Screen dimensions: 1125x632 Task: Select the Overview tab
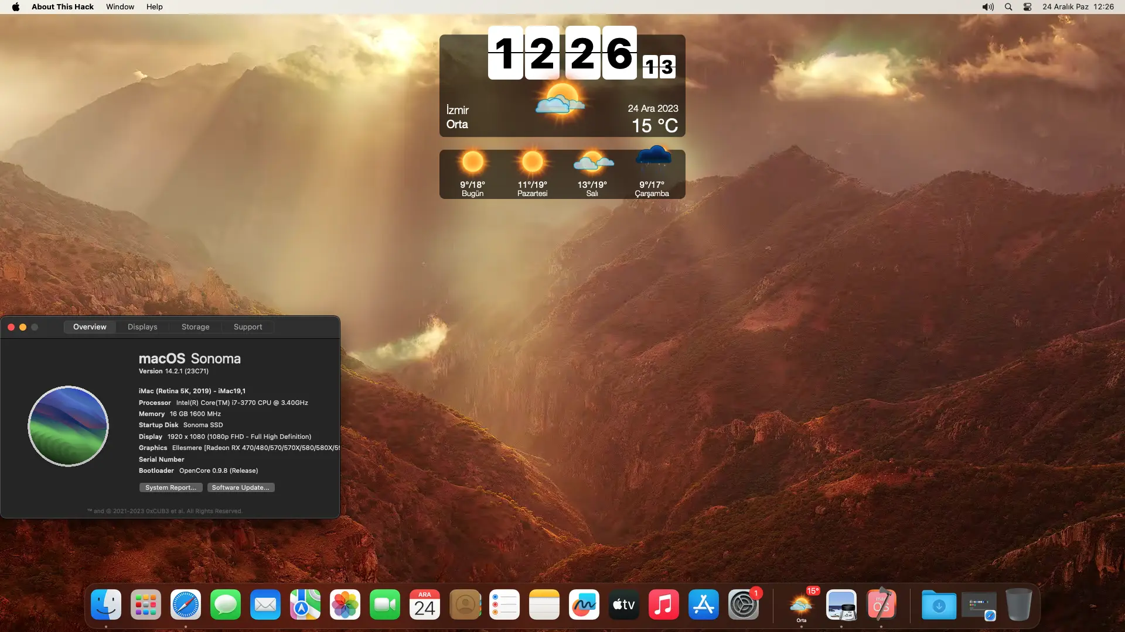click(x=90, y=327)
